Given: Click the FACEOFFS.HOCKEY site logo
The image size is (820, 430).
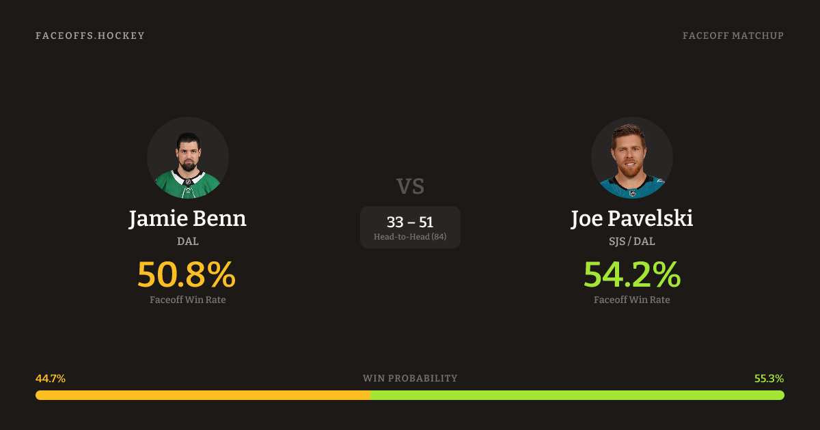Looking at the screenshot, I should [x=90, y=35].
